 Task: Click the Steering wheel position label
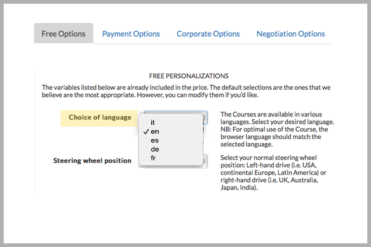point(92,161)
